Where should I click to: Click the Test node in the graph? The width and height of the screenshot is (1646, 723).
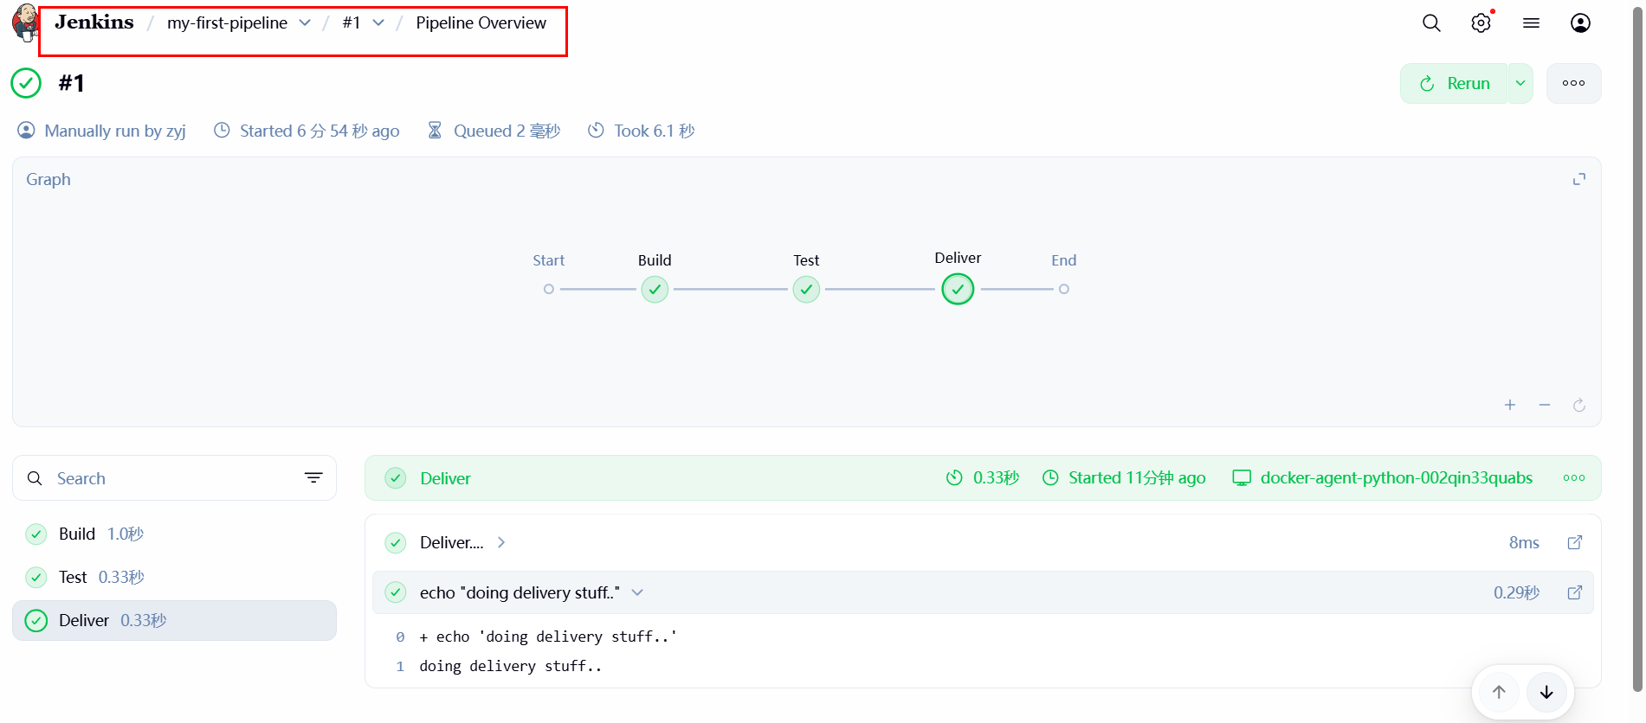coord(806,290)
